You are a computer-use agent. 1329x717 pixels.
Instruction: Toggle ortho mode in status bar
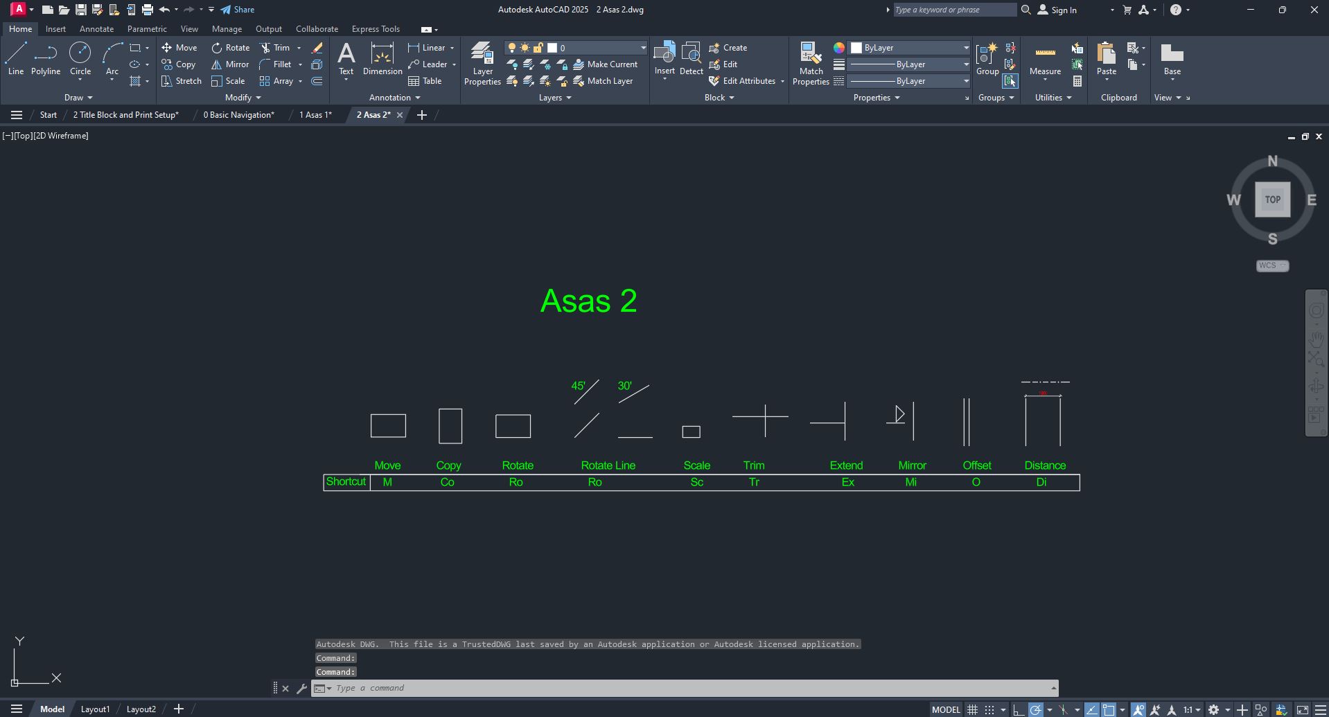[1018, 710]
